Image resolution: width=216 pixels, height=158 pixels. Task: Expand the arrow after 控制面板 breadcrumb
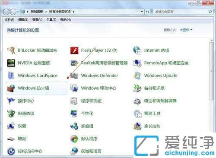click(46, 12)
